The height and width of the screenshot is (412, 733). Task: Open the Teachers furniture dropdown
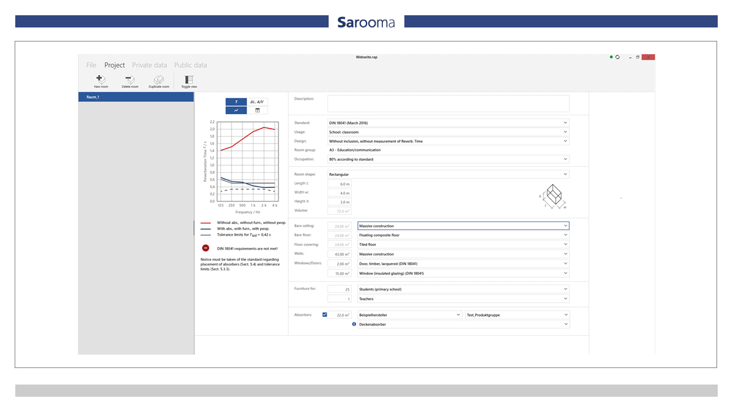coord(463,298)
